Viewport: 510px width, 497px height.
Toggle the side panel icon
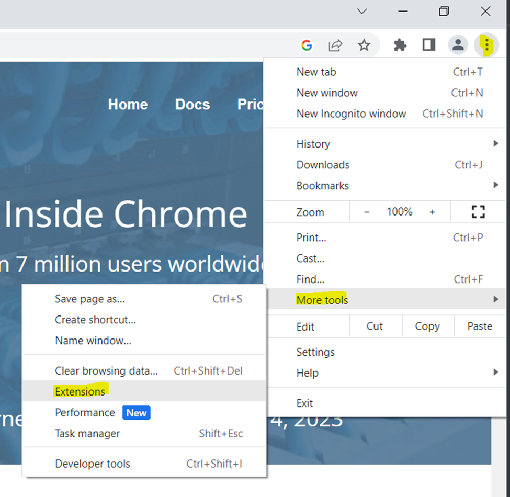tap(429, 45)
